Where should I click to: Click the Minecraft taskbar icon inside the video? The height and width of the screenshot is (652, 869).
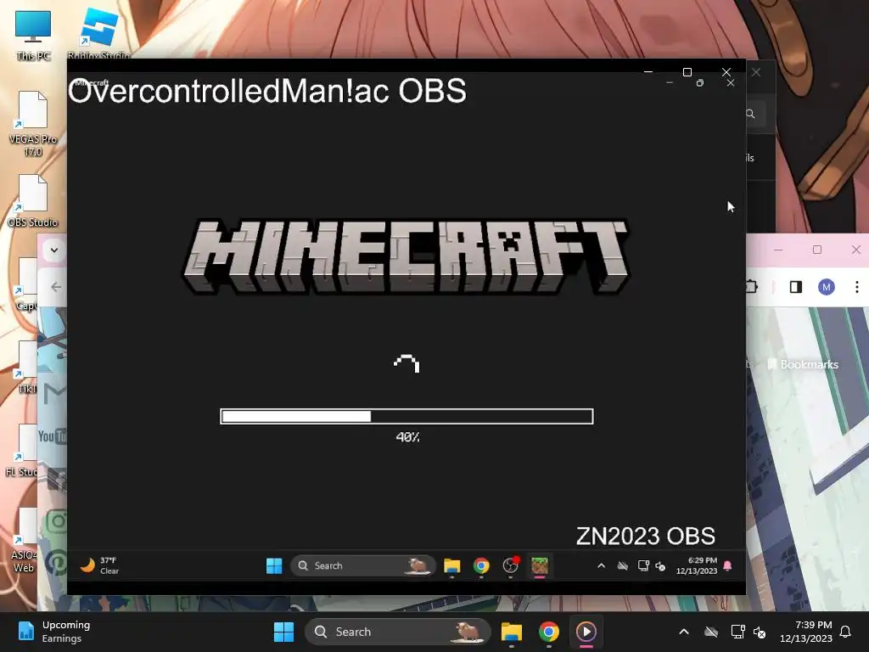539,565
